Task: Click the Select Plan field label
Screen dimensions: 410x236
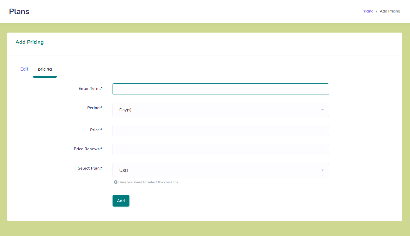Action: pos(90,168)
